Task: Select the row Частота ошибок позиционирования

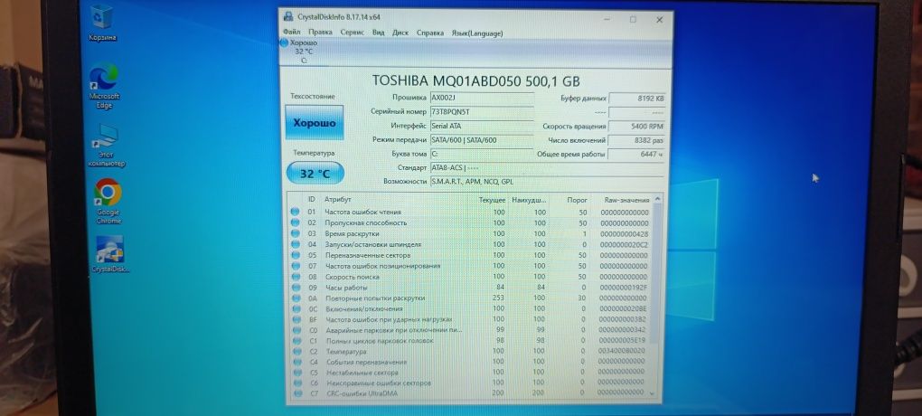Action: tap(470, 265)
